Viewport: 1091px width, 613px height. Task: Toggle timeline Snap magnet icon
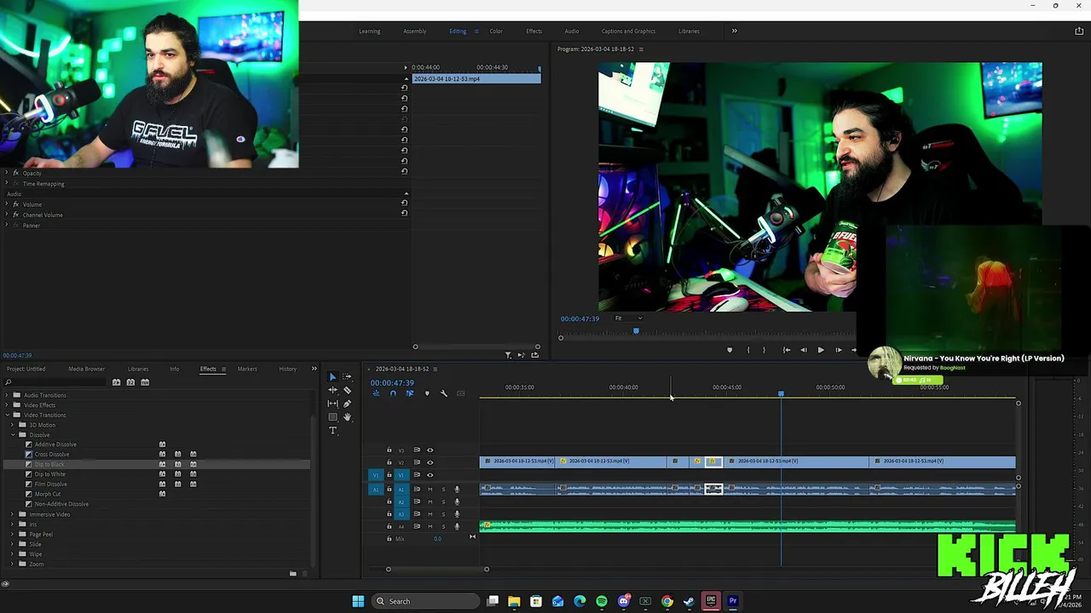point(393,393)
